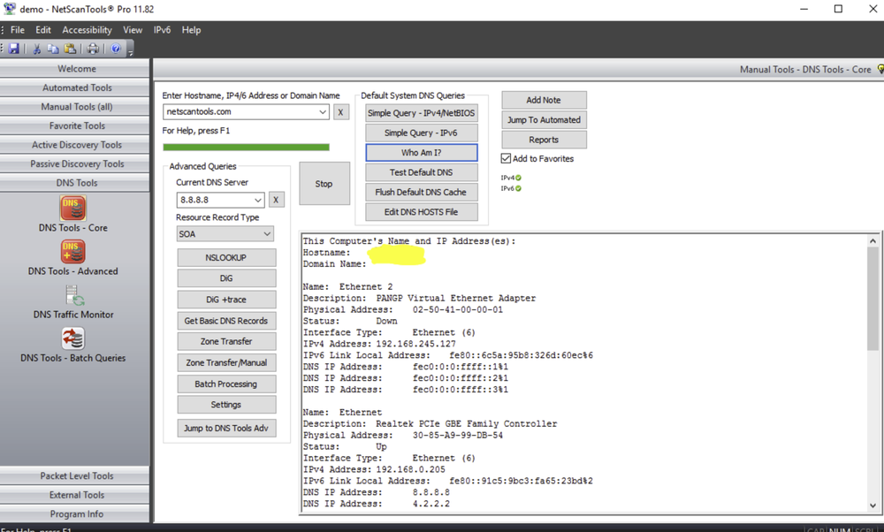Open the DNS Traffic Monitor icon

pos(73,296)
